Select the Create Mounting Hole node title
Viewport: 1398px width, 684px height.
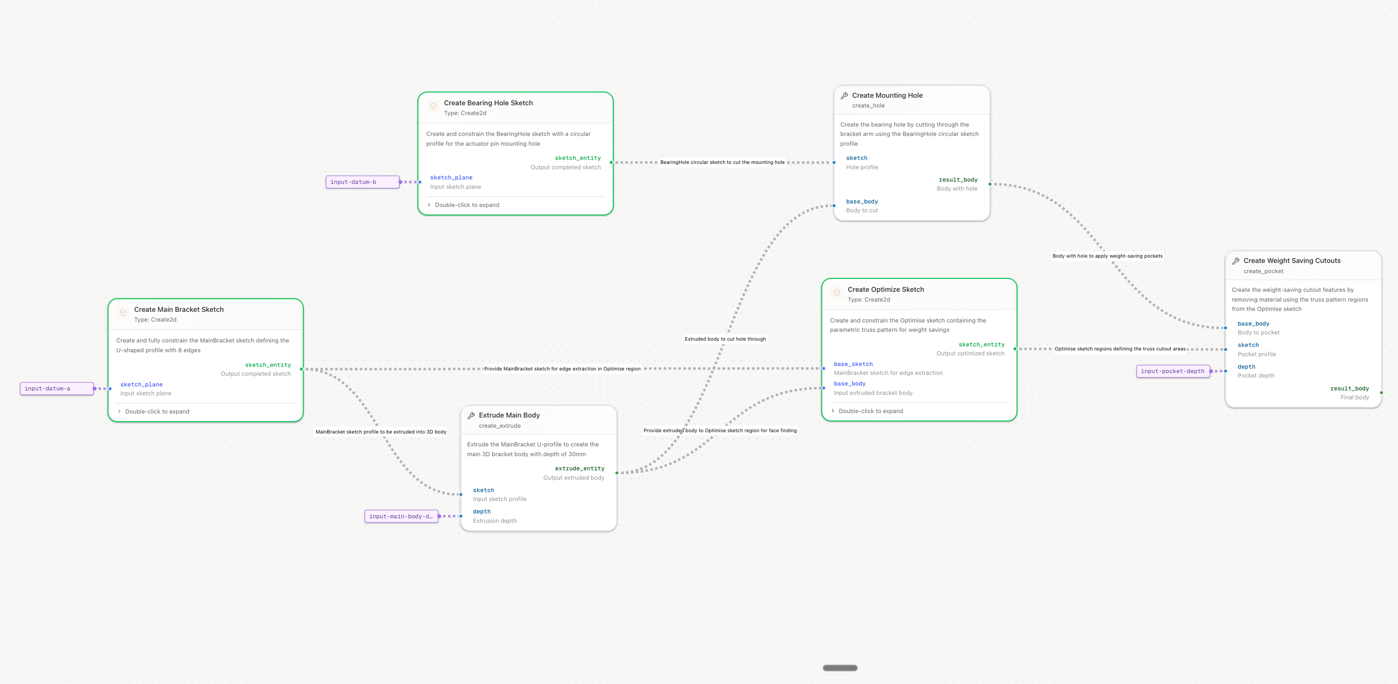click(887, 95)
